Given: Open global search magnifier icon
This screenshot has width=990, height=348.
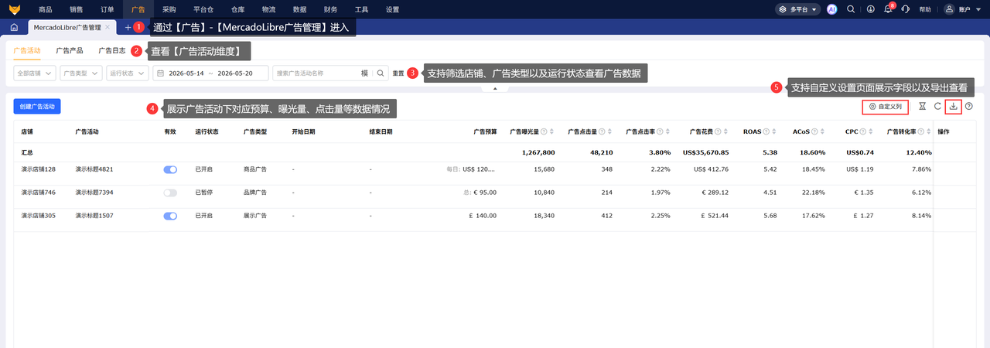Looking at the screenshot, I should 851,9.
